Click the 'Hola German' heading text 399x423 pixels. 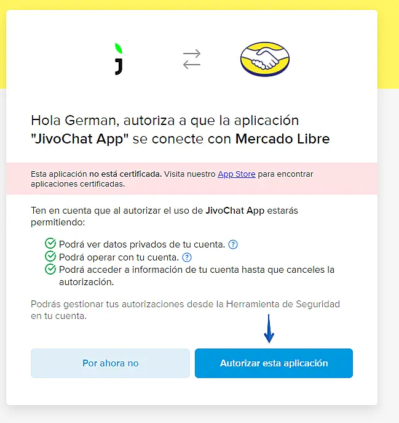[180, 129]
